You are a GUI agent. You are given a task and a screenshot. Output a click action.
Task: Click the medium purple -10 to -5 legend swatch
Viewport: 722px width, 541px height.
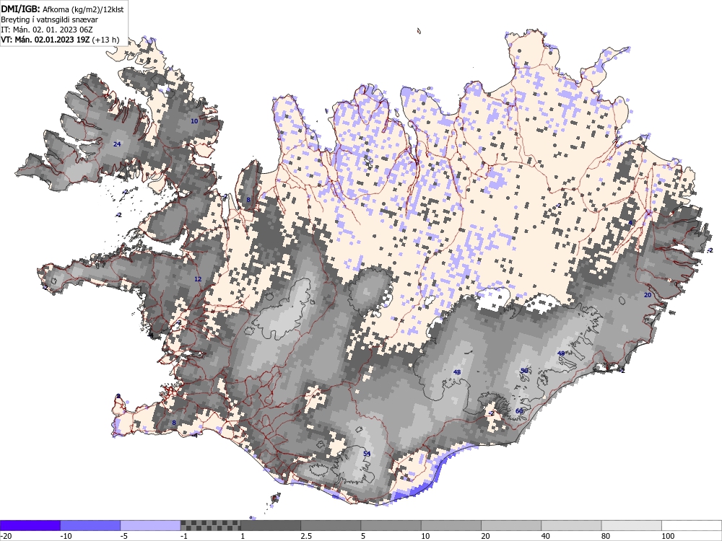pos(90,525)
